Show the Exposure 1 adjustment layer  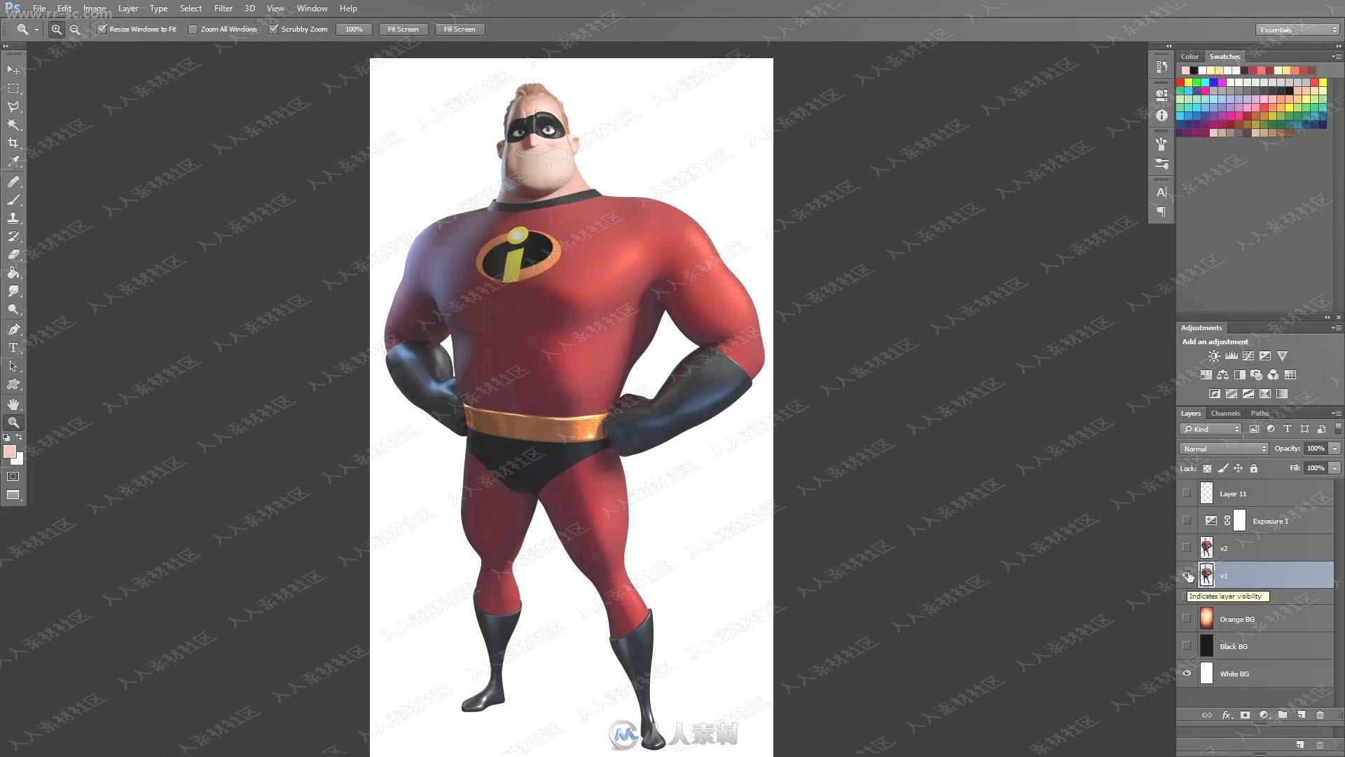tap(1186, 521)
